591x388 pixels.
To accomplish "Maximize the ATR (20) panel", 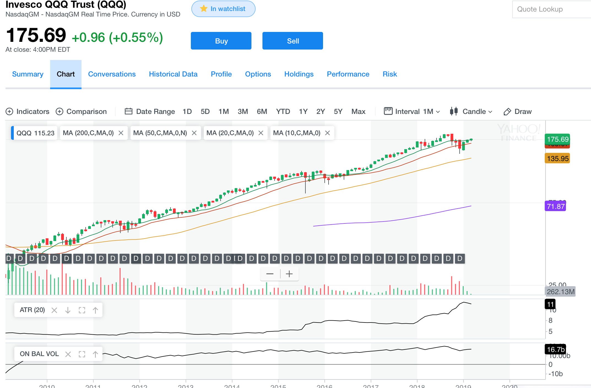I will tap(82, 310).
